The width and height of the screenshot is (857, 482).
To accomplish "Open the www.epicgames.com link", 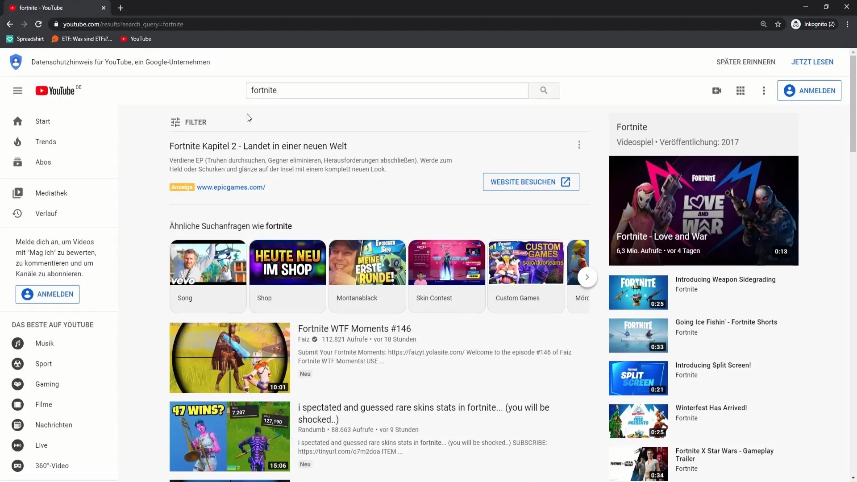I will 231,187.
